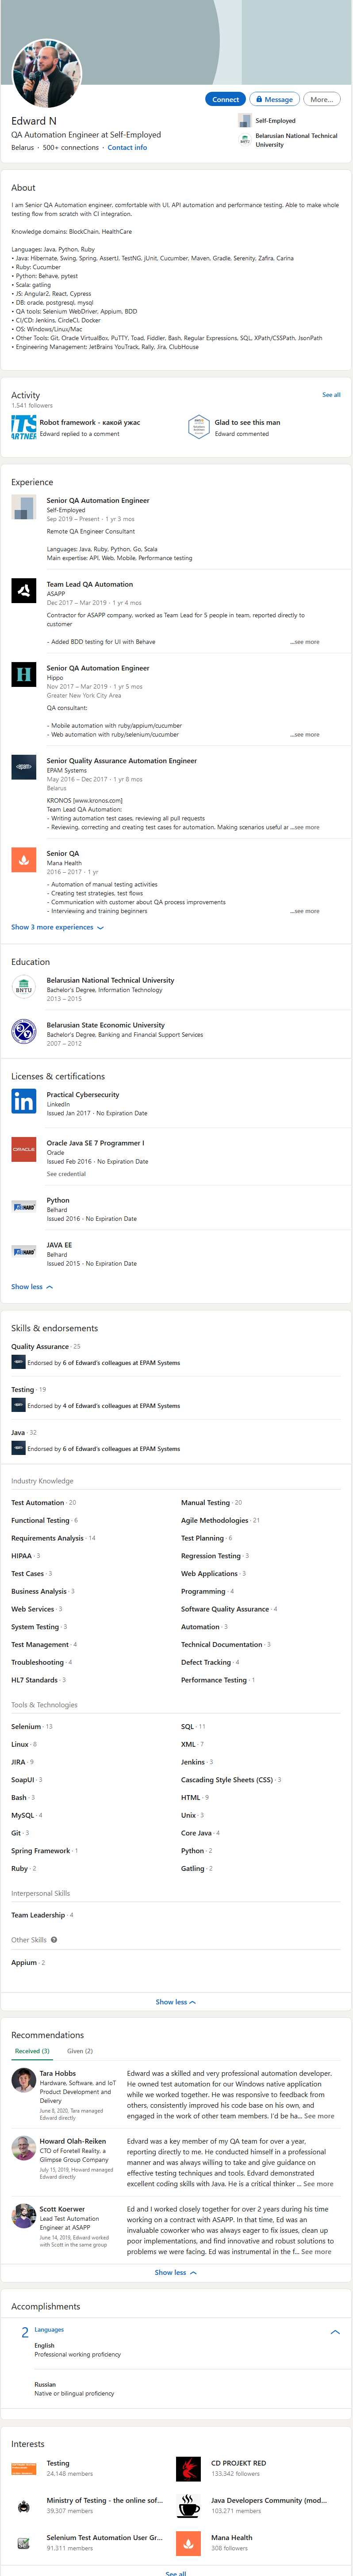Select the Mana Health logo in Experience
This screenshot has height=2576, width=353.
click(23, 859)
